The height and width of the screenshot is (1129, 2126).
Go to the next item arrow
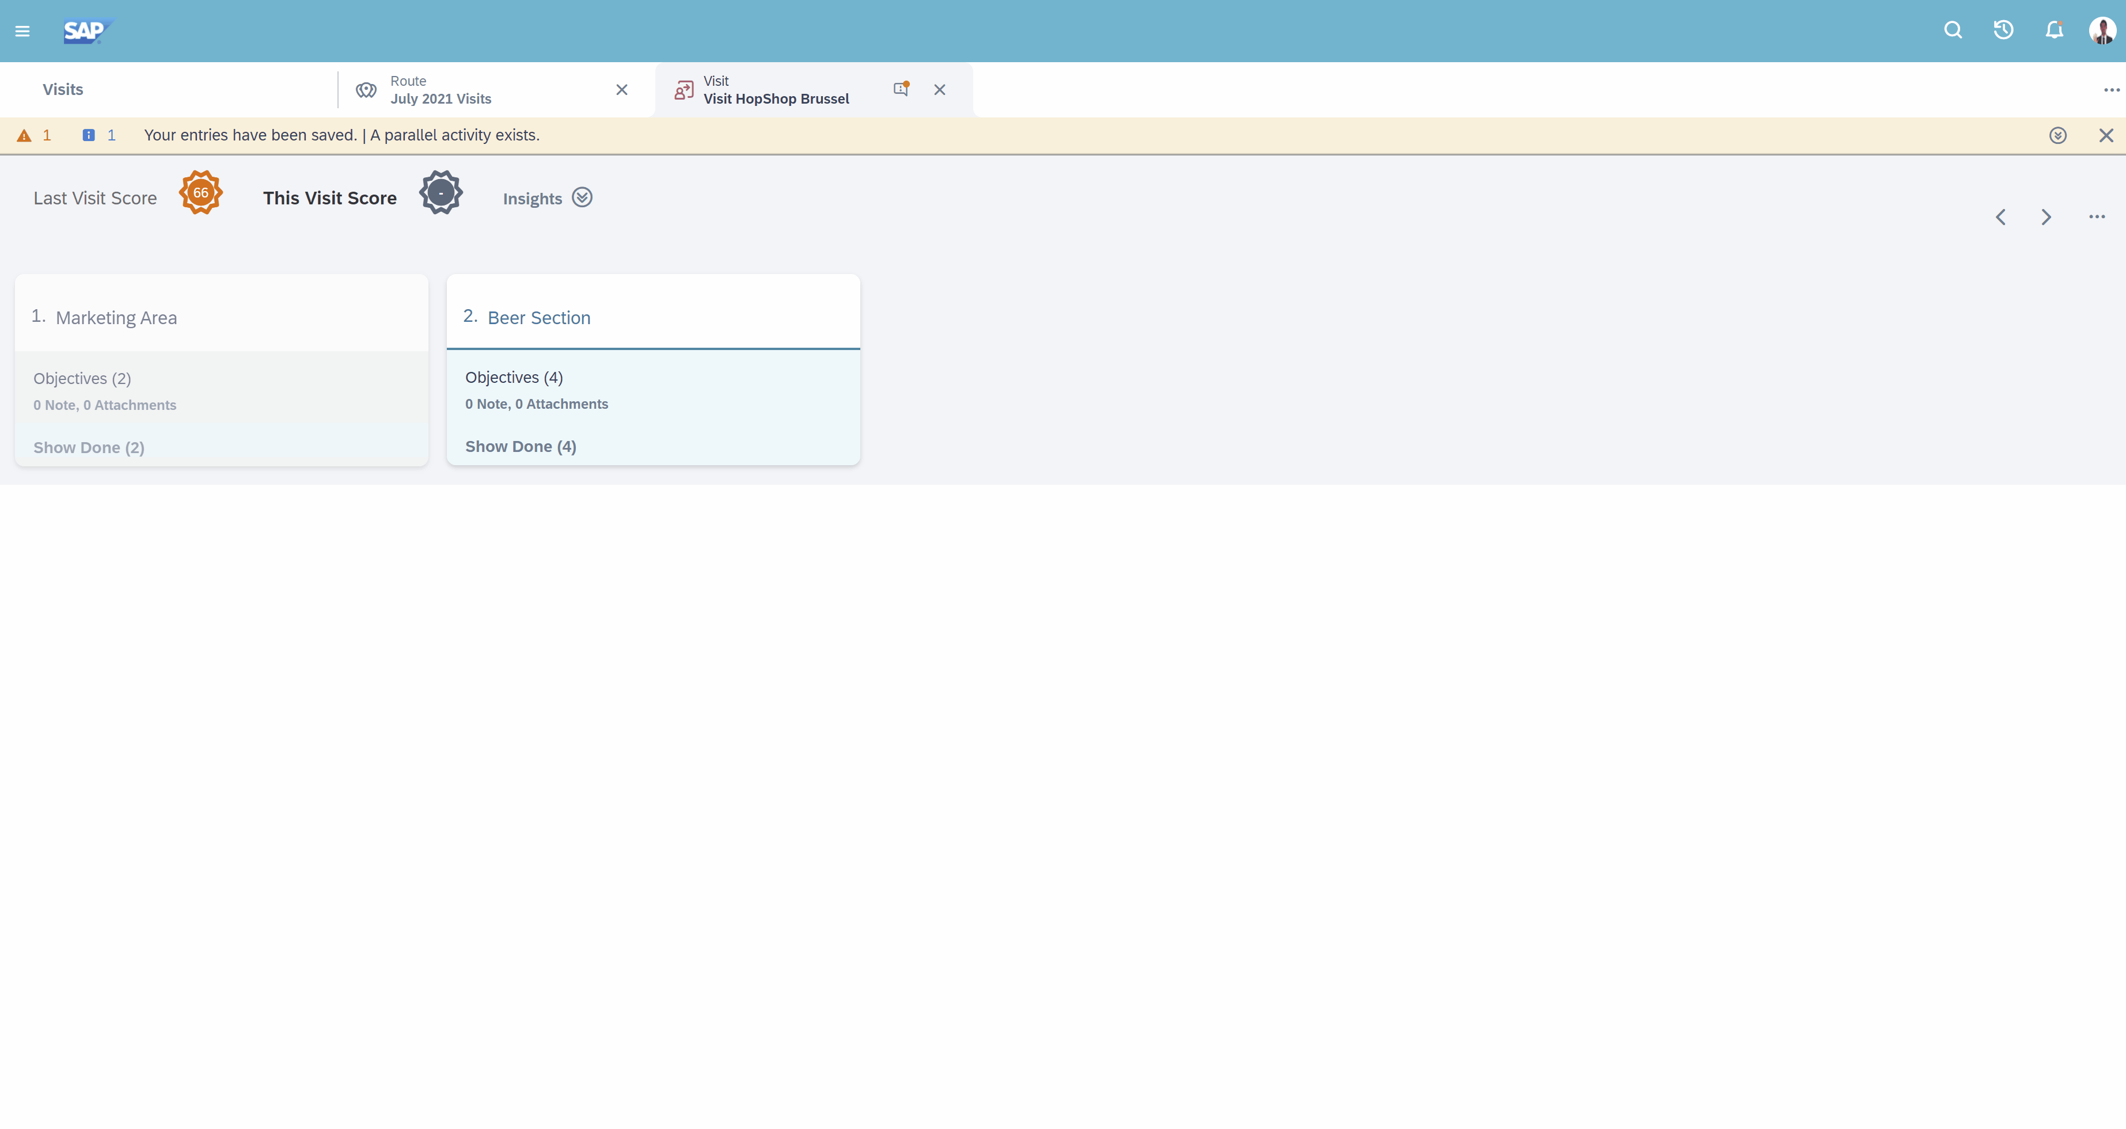click(x=2046, y=217)
